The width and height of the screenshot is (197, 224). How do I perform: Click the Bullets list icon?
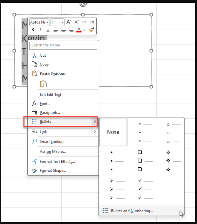pos(34,121)
